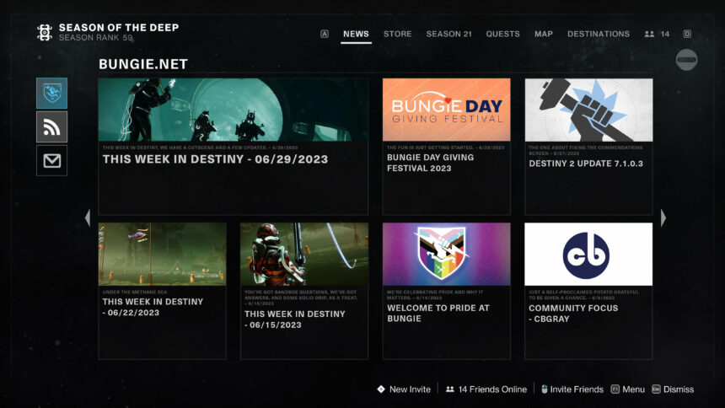Click the F1 key icon beside Menu
Viewport: 725px width, 408px height.
pyautogui.click(x=615, y=389)
